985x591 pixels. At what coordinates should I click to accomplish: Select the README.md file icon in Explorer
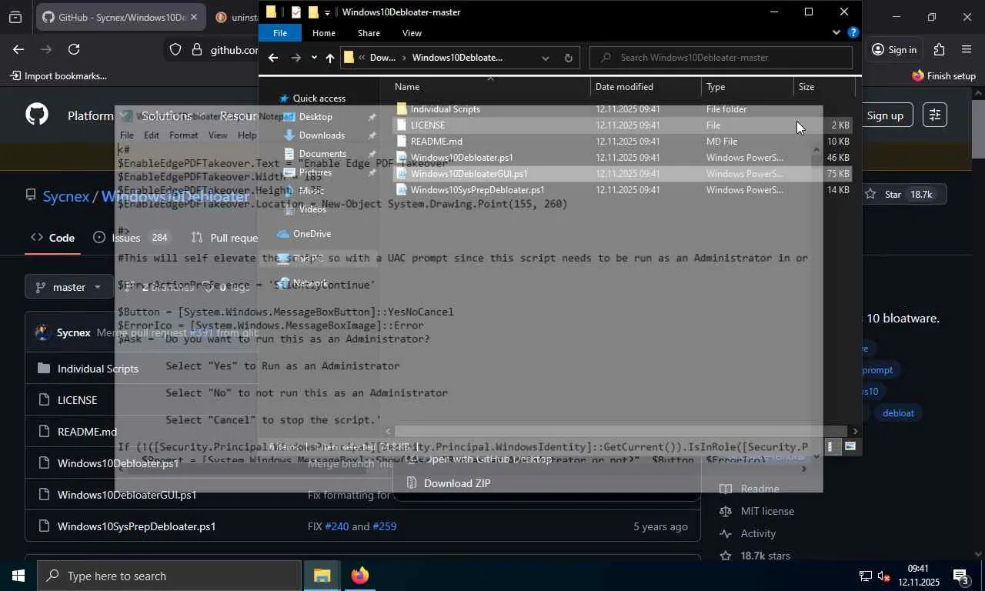click(401, 142)
